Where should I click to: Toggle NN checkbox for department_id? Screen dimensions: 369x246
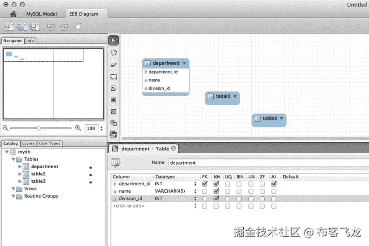(x=216, y=184)
